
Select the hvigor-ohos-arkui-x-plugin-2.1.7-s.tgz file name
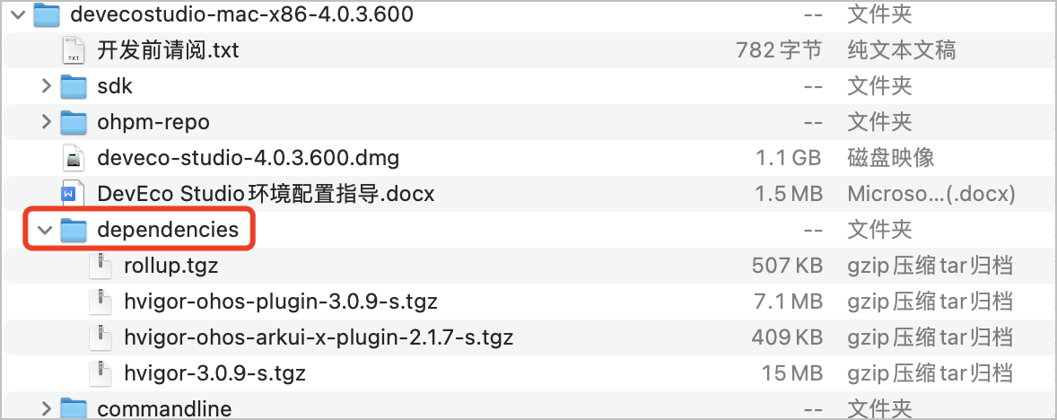319,337
